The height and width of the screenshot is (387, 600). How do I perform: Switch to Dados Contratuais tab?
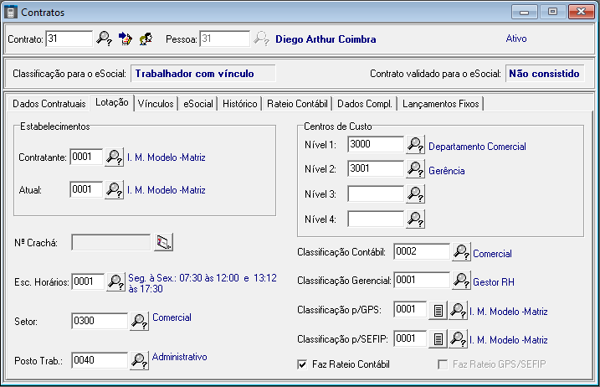click(49, 104)
